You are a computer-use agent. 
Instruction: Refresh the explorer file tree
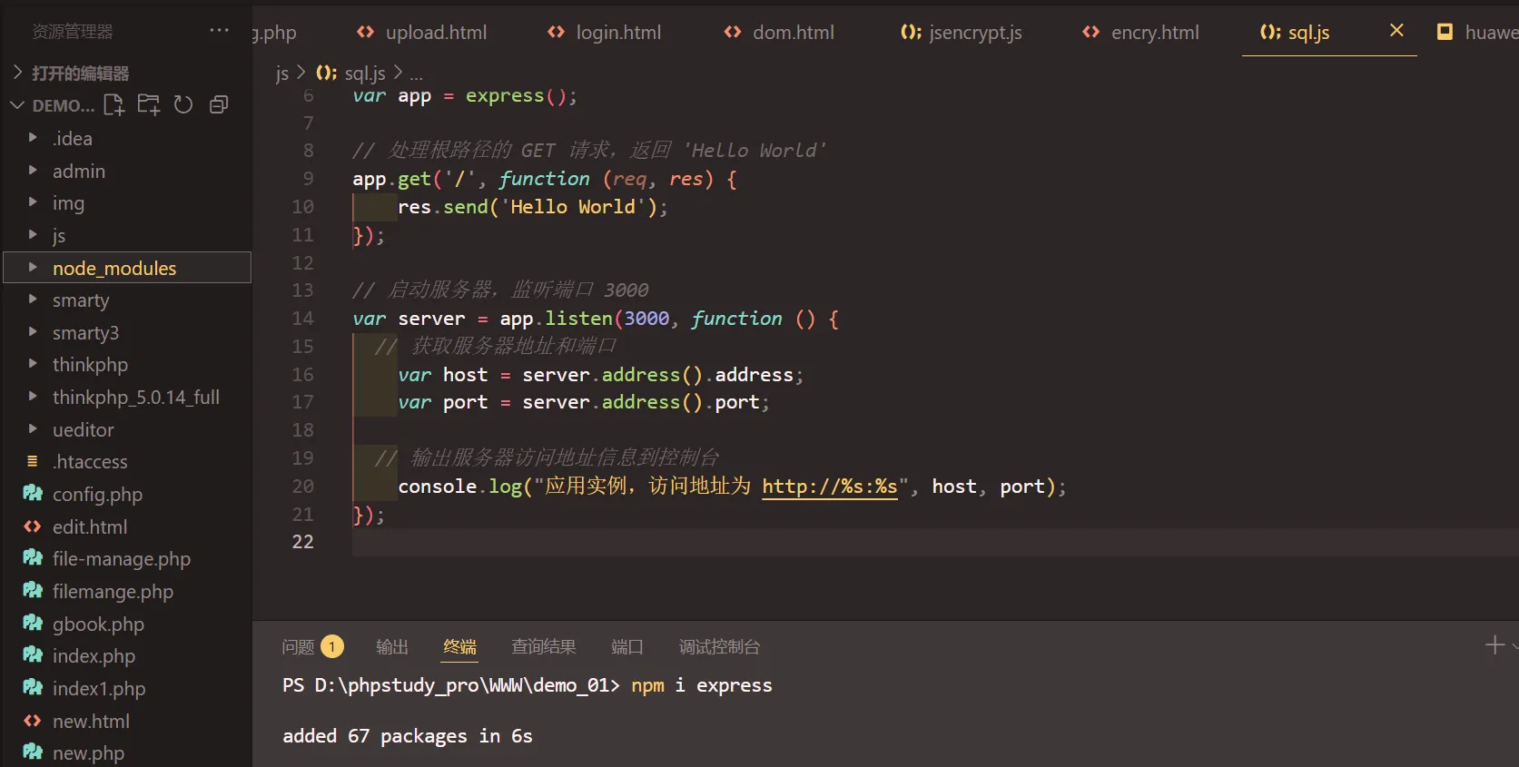(183, 105)
